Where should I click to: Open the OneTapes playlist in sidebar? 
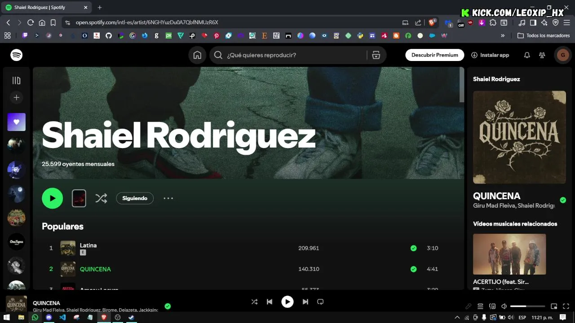17,242
